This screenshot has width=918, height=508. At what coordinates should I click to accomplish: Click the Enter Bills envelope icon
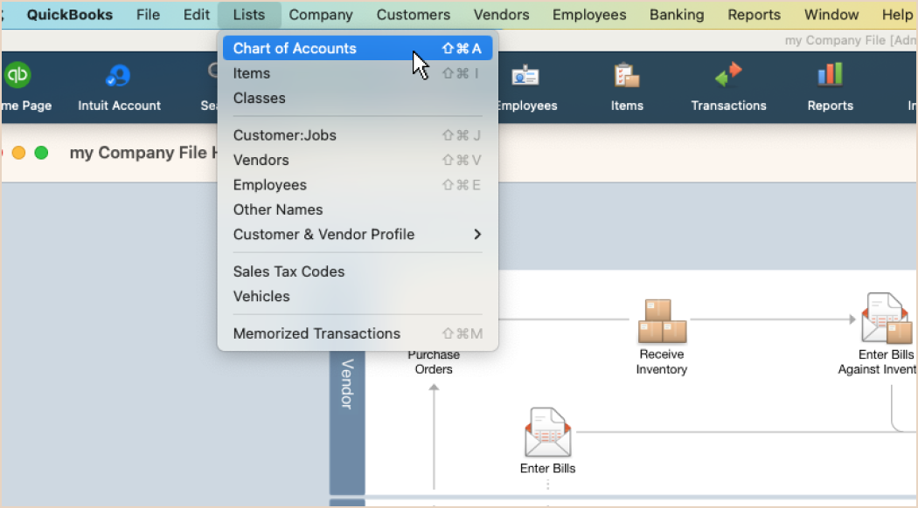pyautogui.click(x=547, y=433)
